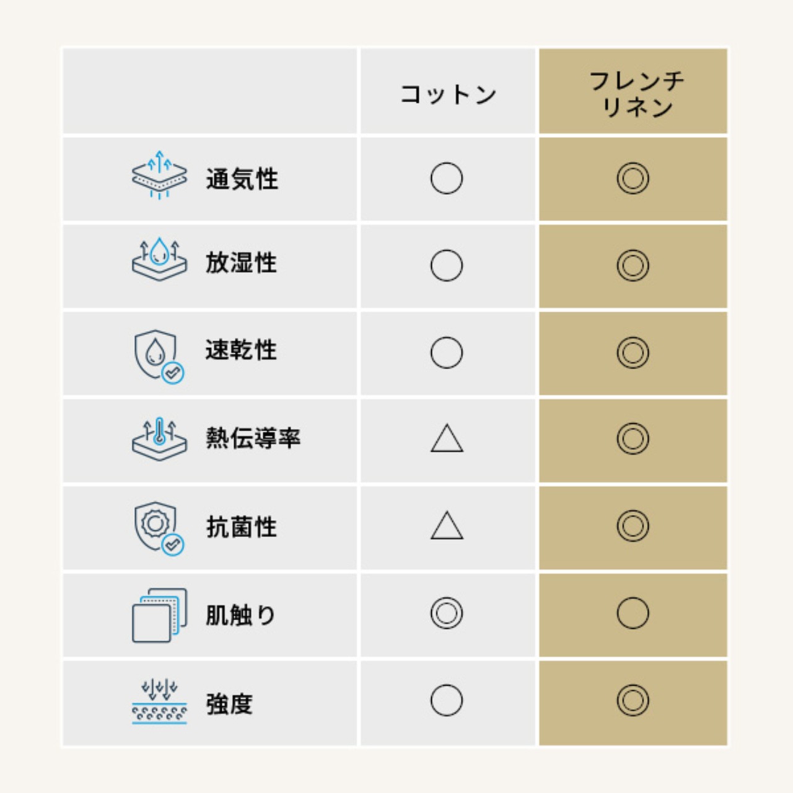The image size is (793, 793).
Task: Click cotton's triangle mark in the 抗菌性 row
Action: pos(447,526)
